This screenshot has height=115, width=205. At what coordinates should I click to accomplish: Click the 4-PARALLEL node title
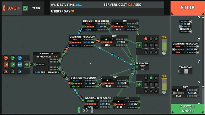tap(47, 54)
